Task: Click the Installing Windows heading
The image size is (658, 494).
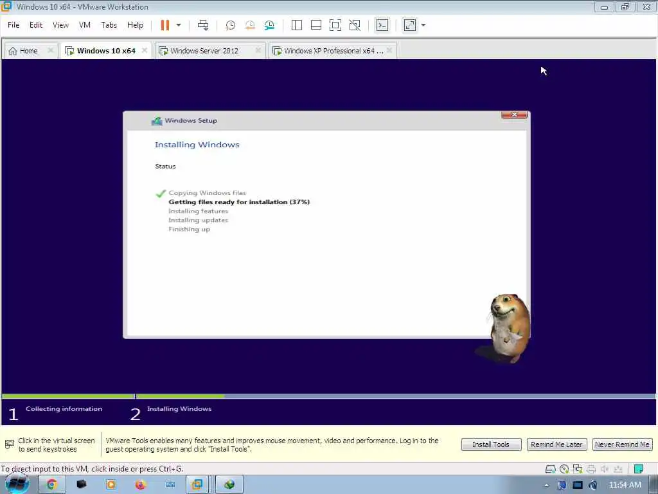Action: click(x=197, y=145)
